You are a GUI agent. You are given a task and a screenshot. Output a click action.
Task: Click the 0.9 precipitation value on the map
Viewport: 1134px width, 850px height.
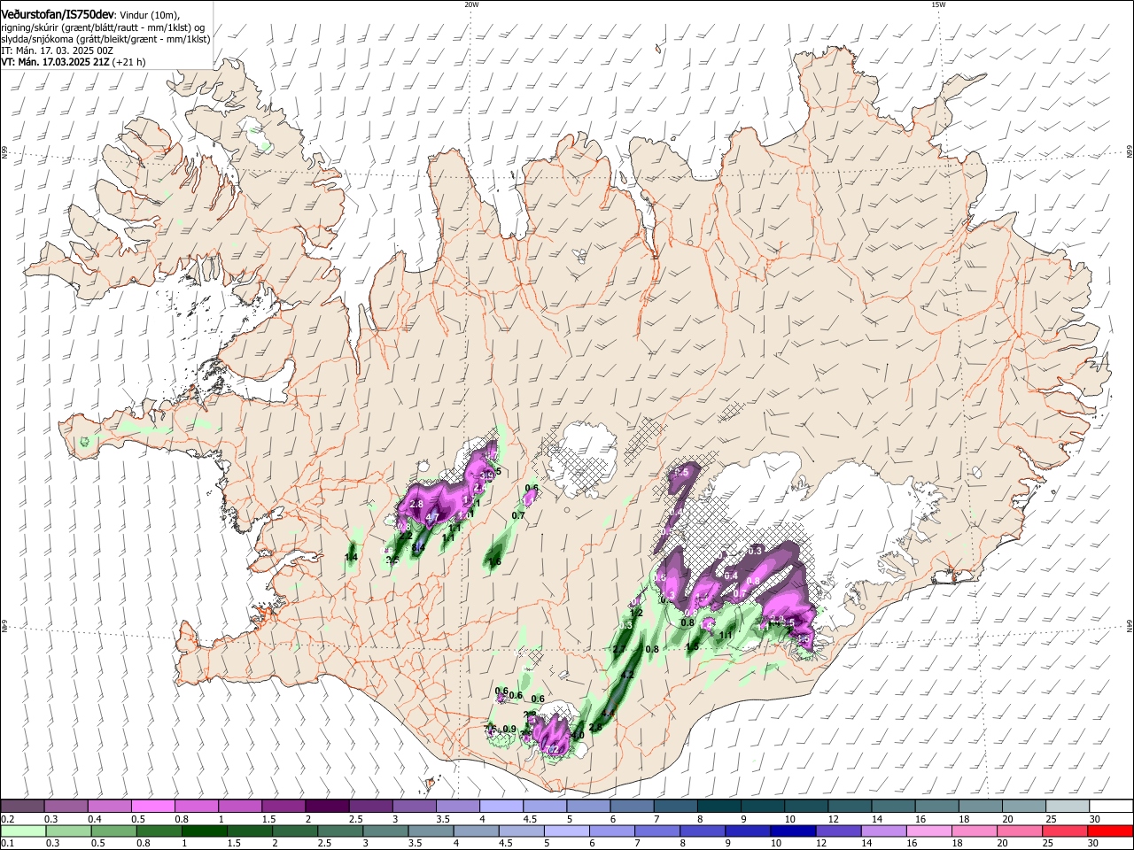click(x=509, y=730)
